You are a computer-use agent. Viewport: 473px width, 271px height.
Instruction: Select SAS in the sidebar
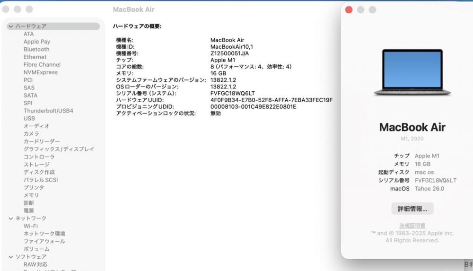point(29,87)
